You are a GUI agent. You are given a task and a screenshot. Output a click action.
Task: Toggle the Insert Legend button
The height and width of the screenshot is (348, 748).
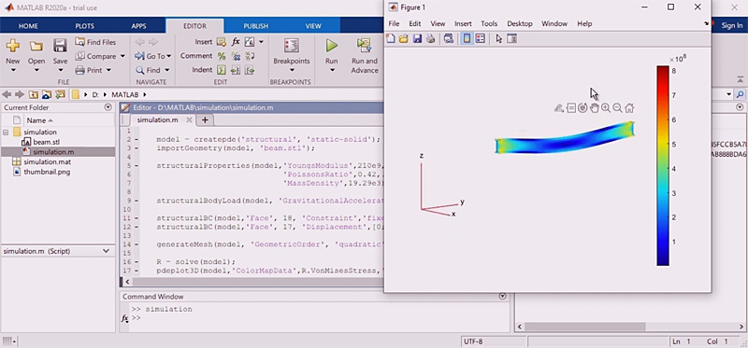481,39
